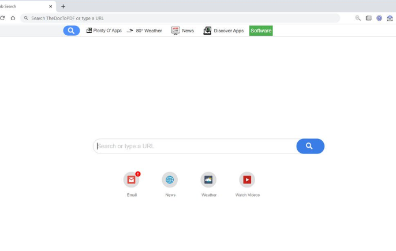Open a new browser tab
Screen dimensions: 396x251
click(x=63, y=6)
